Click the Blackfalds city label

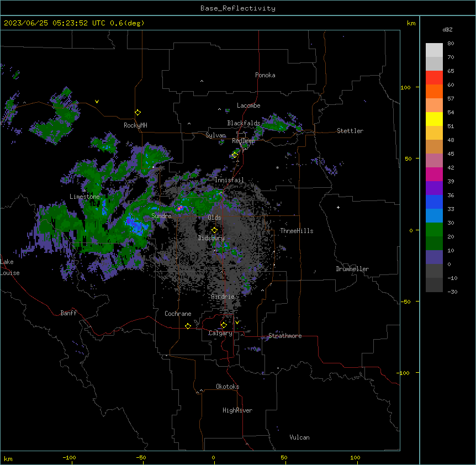point(244,123)
